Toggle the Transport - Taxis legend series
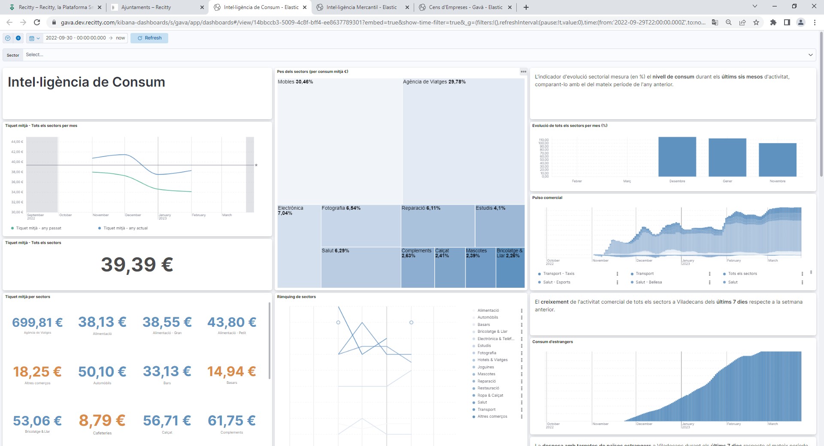The image size is (824, 446). pos(558,274)
